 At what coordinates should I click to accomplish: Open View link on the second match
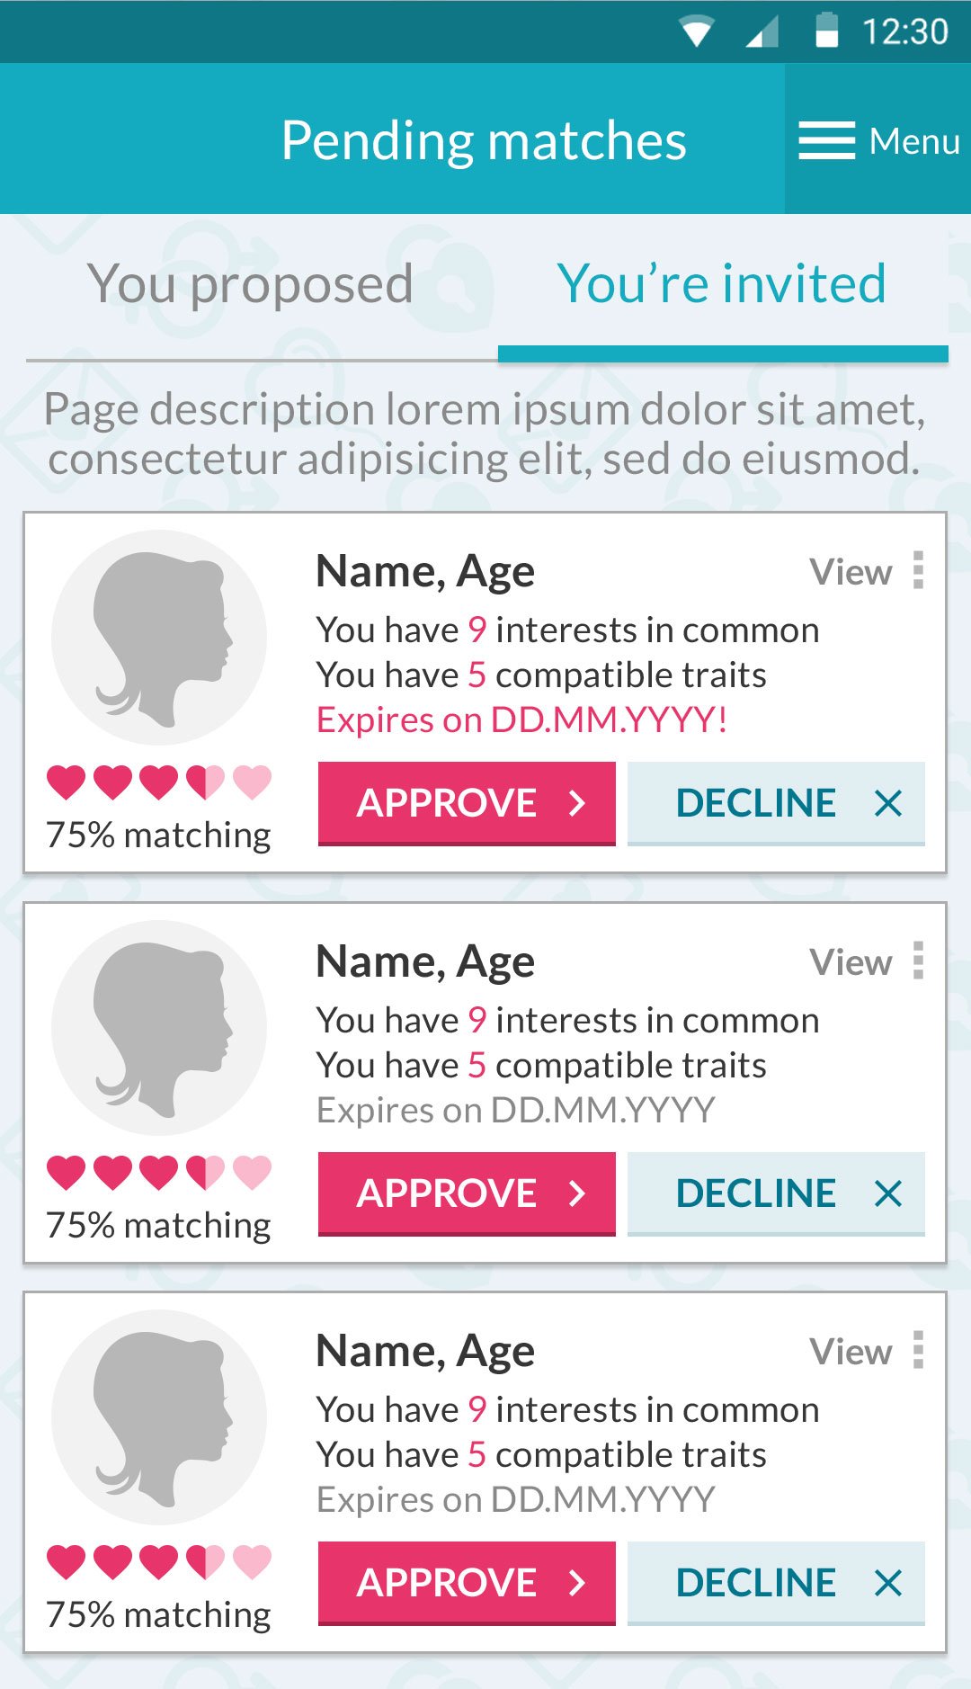851,962
